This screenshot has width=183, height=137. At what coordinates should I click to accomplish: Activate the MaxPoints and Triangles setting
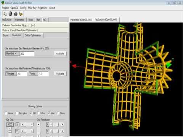click(60, 74)
